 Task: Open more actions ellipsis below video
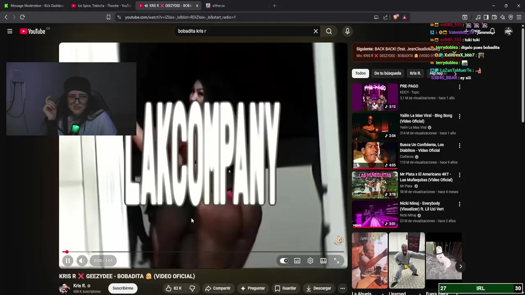coord(342,288)
